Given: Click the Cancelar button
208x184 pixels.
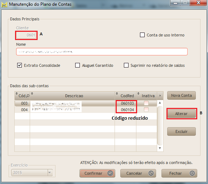Looking at the screenshot, I should coord(138,173).
